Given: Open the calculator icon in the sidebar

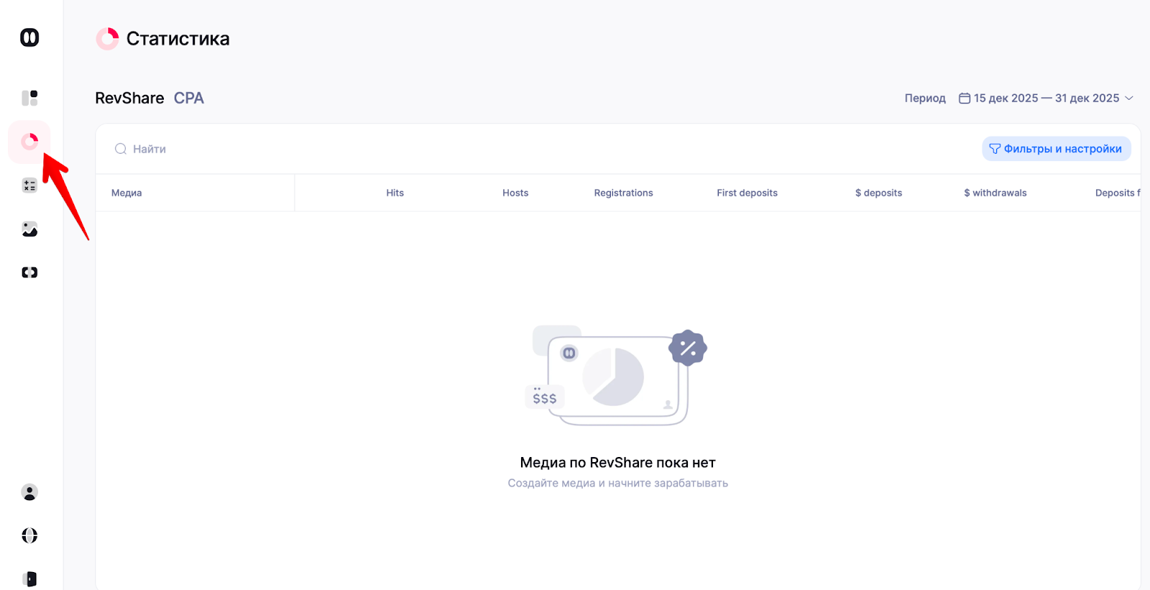Looking at the screenshot, I should [29, 185].
